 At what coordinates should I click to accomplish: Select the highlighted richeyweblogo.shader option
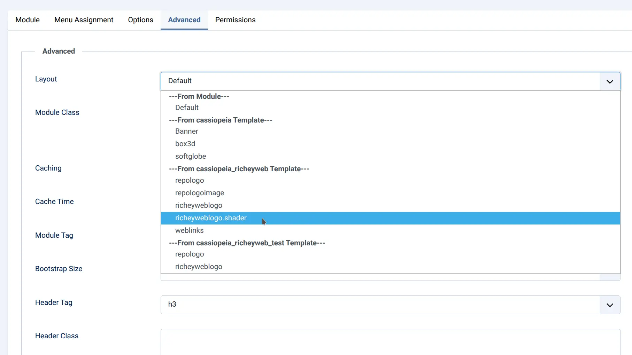point(211,218)
